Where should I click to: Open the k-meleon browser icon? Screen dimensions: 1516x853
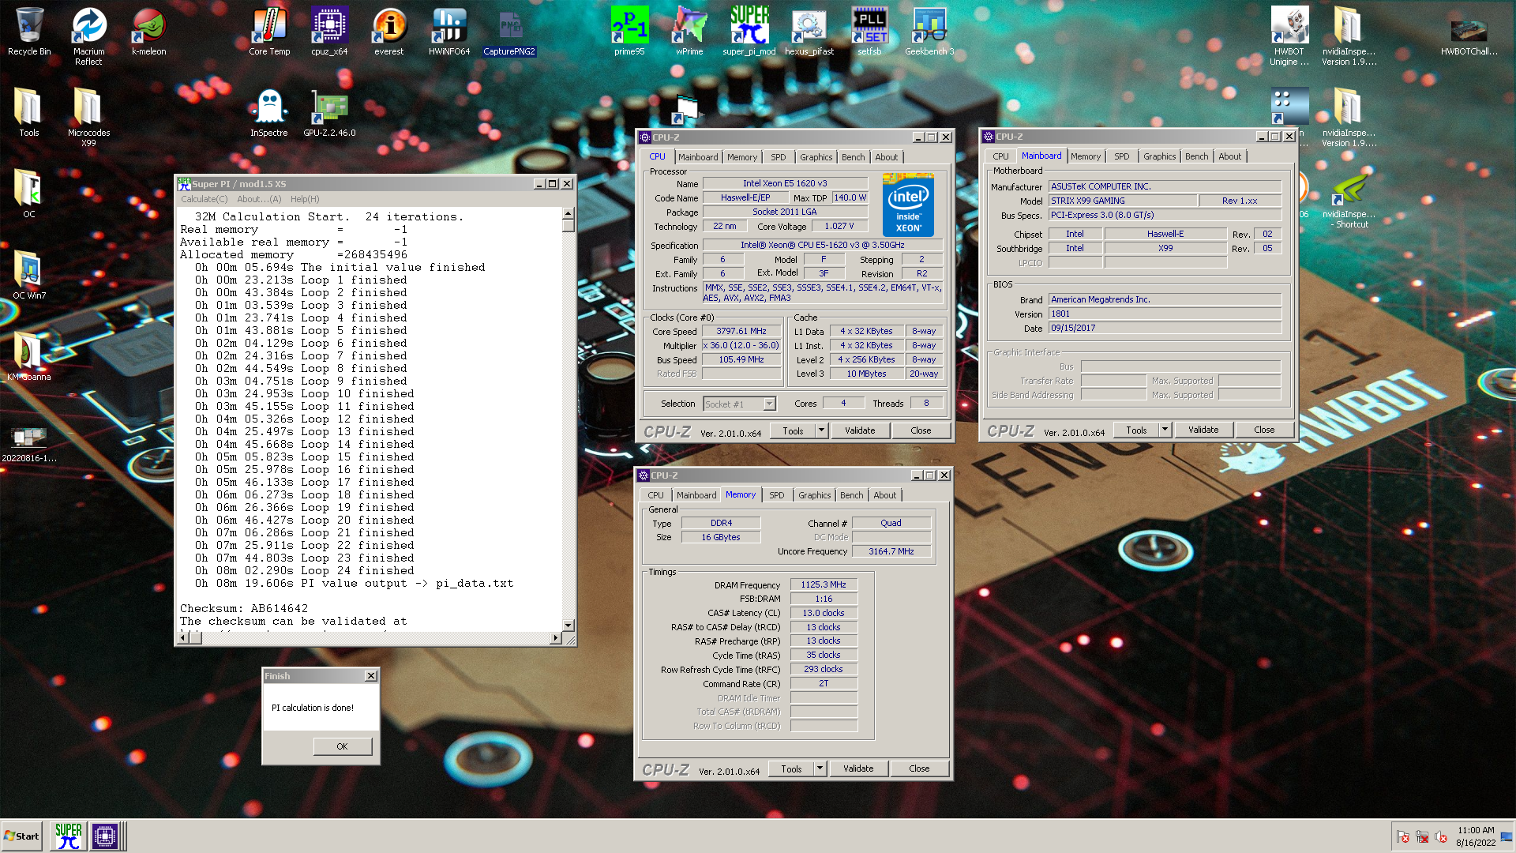[x=148, y=32]
